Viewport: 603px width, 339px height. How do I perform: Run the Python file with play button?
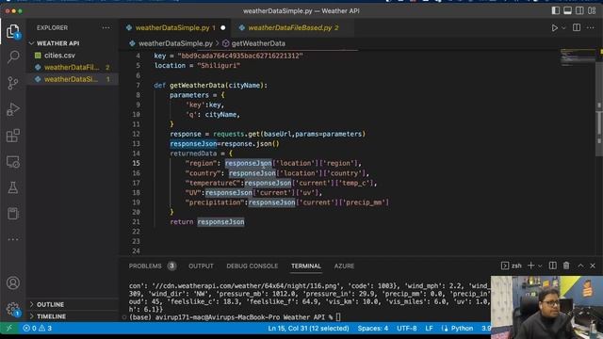(554, 27)
